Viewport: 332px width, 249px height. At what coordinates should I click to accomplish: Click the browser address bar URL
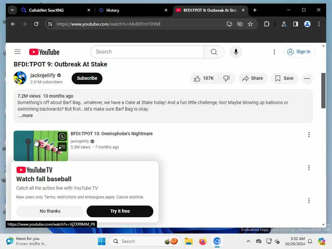tap(109, 24)
